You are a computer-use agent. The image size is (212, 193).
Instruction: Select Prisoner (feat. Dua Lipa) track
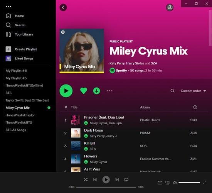pyautogui.click(x=104, y=117)
